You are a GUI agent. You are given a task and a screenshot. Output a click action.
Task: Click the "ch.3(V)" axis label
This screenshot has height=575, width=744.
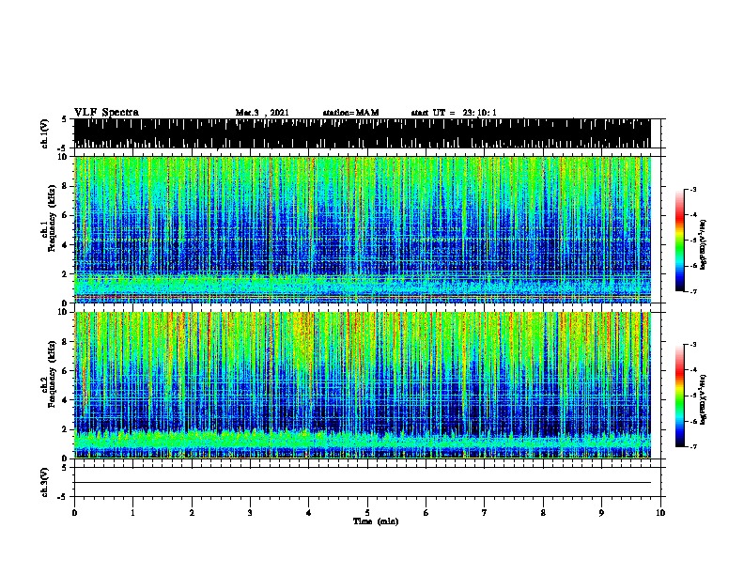[44, 482]
